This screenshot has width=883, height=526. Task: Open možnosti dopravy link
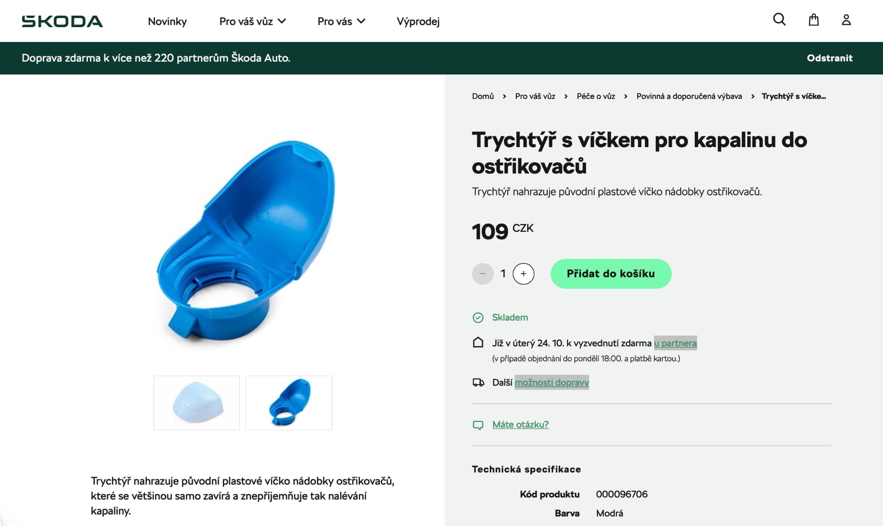click(551, 382)
